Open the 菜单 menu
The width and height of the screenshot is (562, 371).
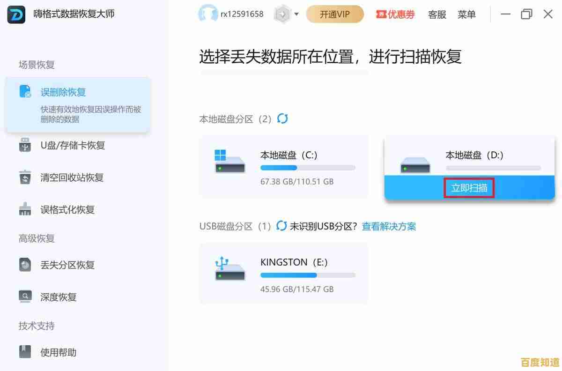pyautogui.click(x=466, y=15)
